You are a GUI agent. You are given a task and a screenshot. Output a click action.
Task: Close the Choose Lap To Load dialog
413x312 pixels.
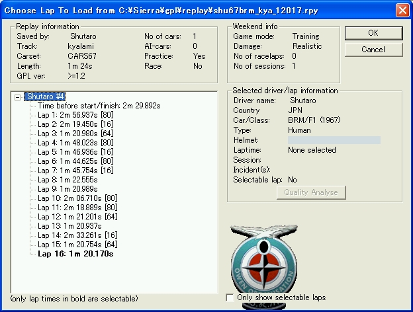point(402,11)
